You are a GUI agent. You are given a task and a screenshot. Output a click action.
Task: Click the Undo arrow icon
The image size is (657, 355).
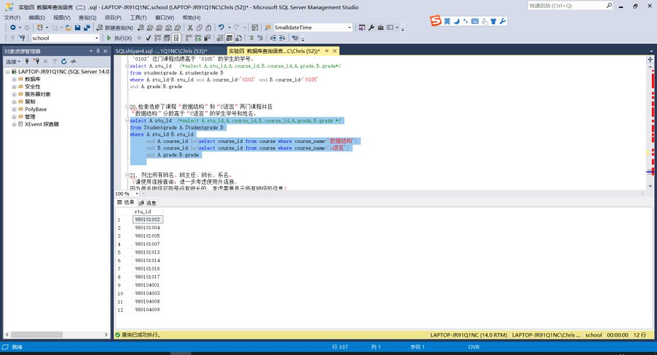click(221, 27)
